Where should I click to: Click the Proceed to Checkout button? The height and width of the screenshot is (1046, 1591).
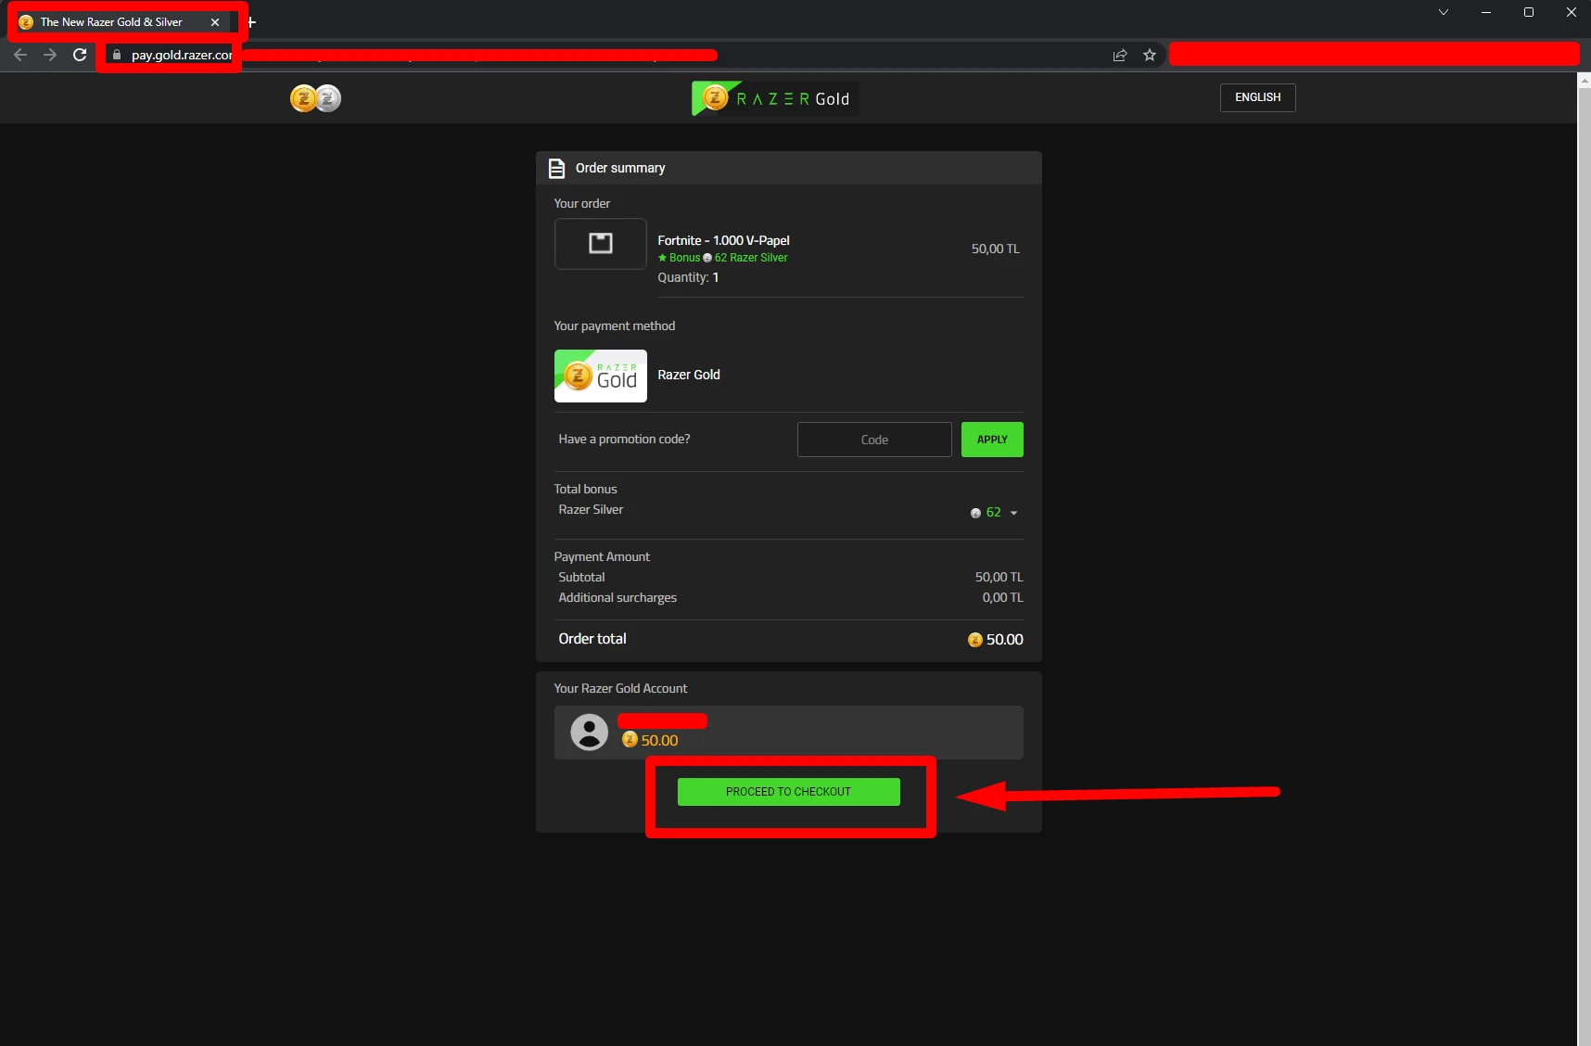click(788, 792)
